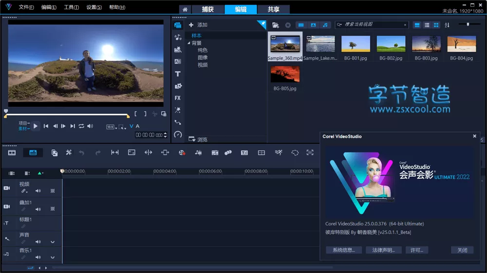Open the Media library panel icon
Image resolution: width=487 pixels, height=273 pixels.
coord(178,25)
